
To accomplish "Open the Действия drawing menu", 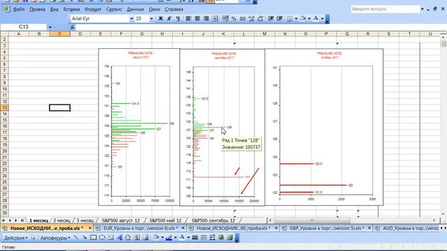I will pyautogui.click(x=15, y=238).
